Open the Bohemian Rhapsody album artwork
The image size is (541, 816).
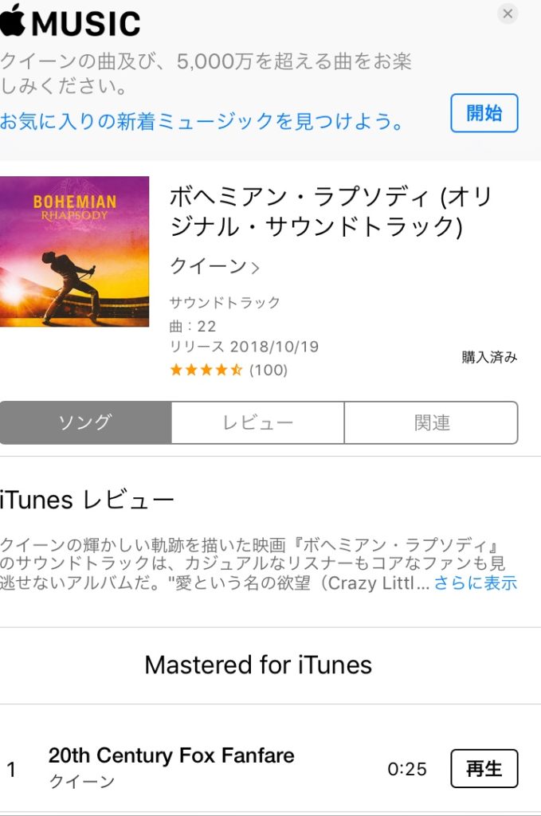tap(74, 251)
